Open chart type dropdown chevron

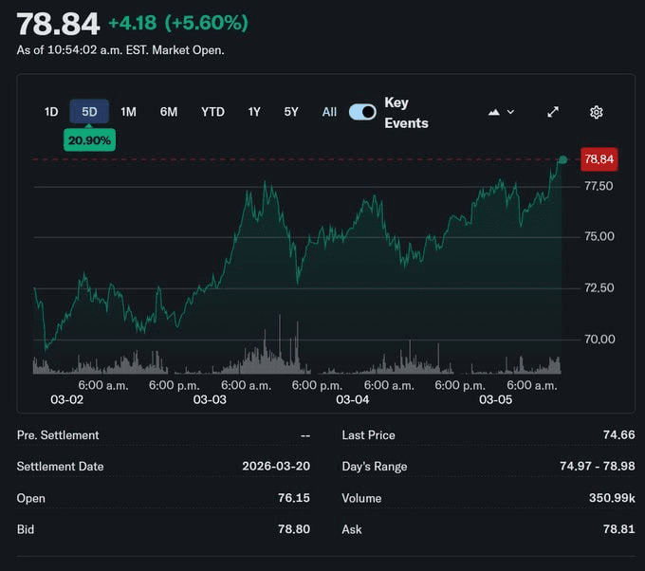(511, 112)
